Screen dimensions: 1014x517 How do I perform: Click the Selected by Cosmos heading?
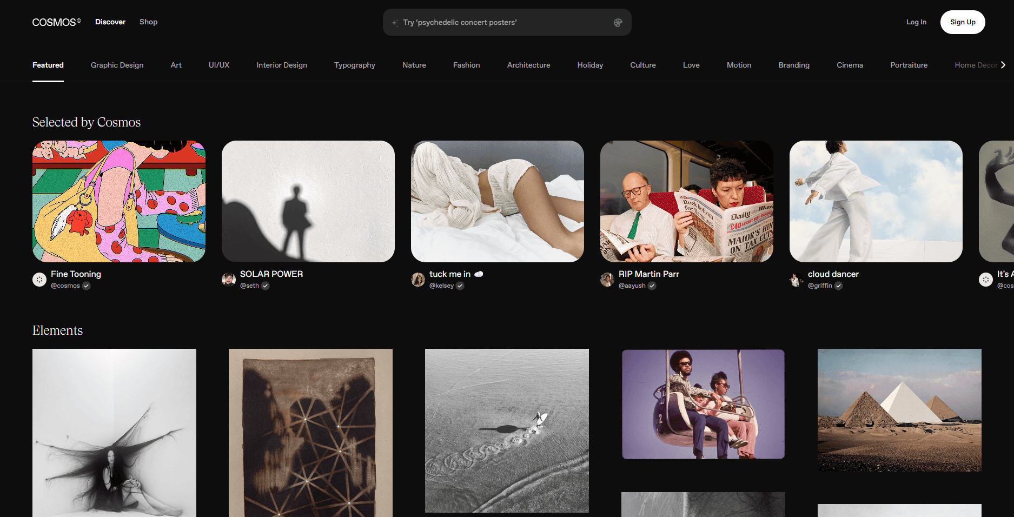tap(87, 122)
